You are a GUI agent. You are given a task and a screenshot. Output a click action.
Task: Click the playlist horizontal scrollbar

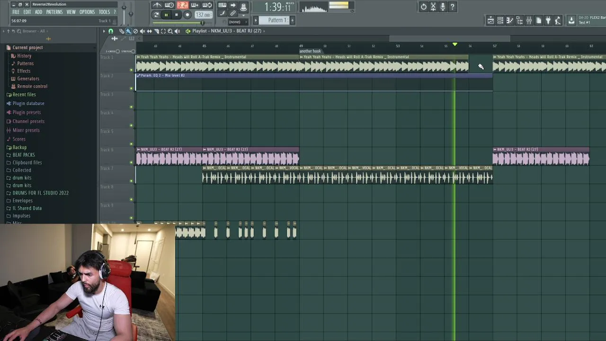(x=450, y=39)
